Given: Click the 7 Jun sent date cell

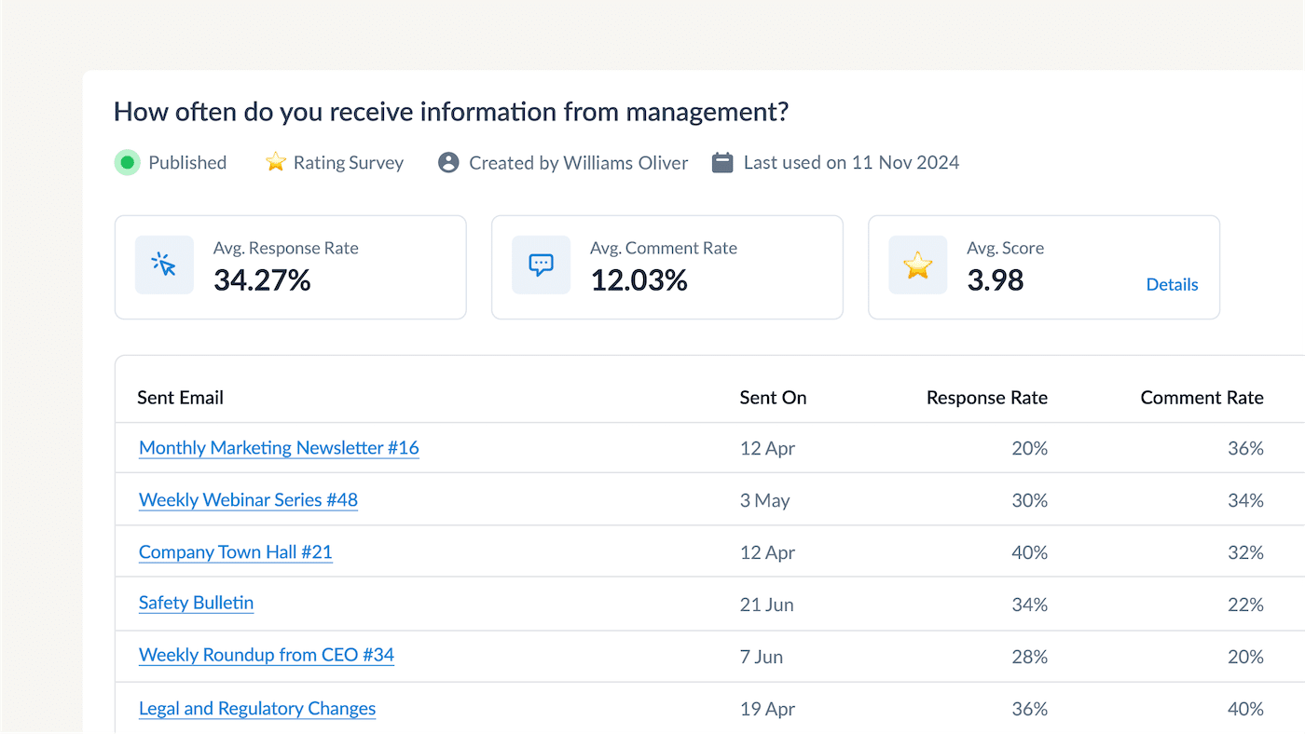Looking at the screenshot, I should pos(761,657).
